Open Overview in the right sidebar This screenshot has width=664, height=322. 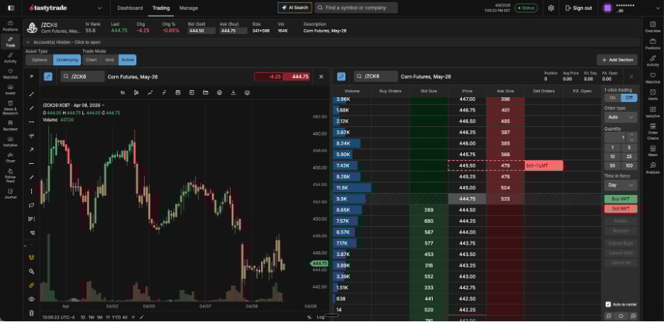(653, 28)
